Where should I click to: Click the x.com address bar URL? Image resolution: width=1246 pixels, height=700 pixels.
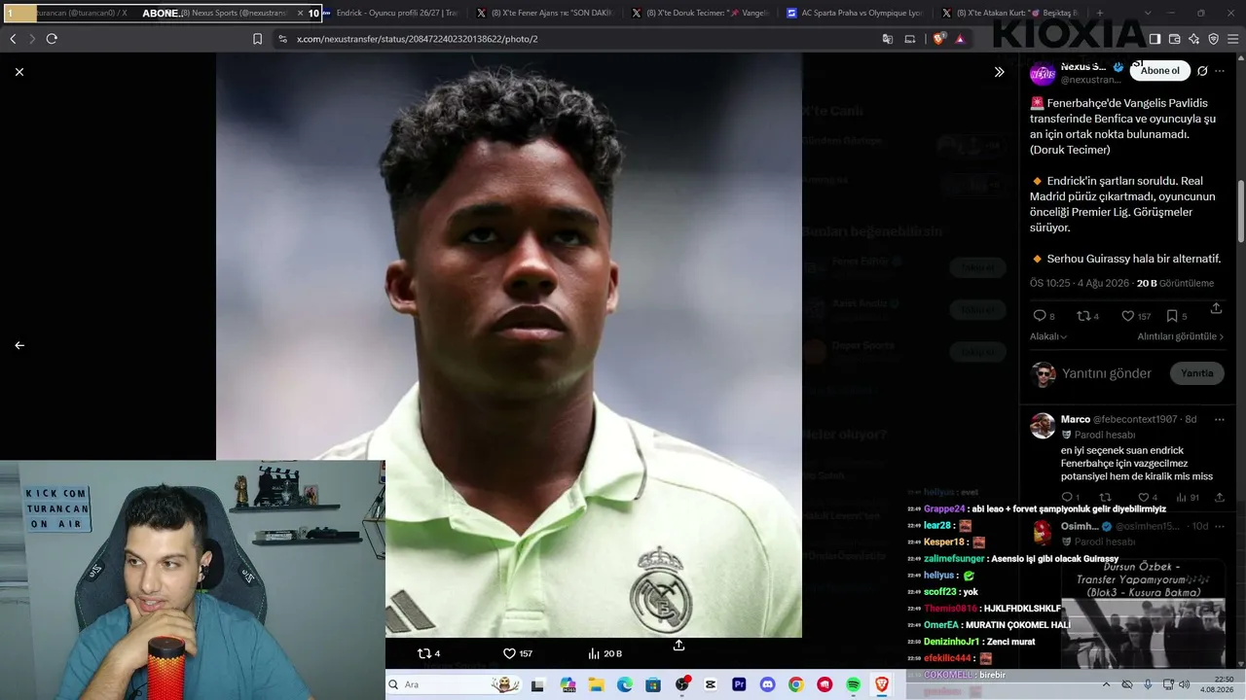tap(417, 39)
